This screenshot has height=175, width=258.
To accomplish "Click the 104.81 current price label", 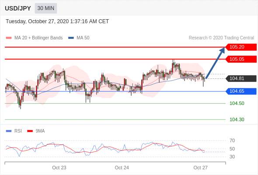I will point(241,78).
